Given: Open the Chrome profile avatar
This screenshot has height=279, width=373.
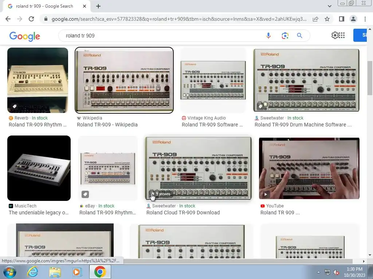Looking at the screenshot, I should 353,19.
